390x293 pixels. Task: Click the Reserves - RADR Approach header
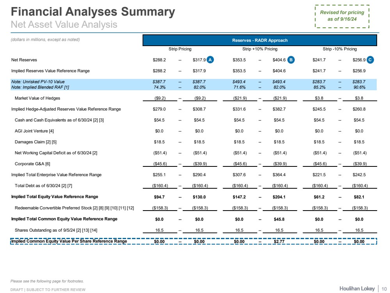coord(260,40)
